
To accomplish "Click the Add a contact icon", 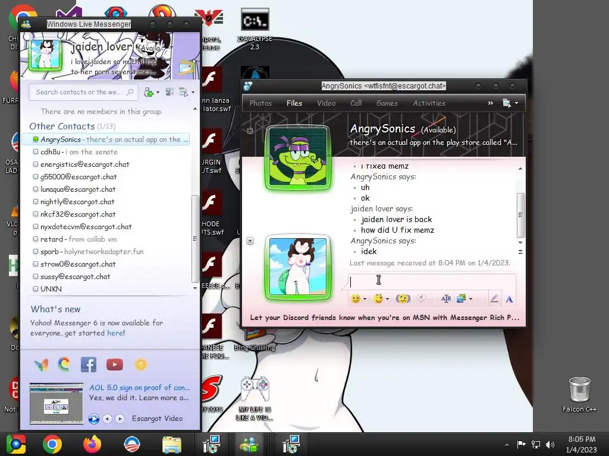I will point(148,92).
